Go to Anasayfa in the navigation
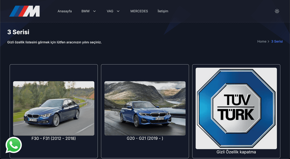This screenshot has width=290, height=159. click(64, 11)
